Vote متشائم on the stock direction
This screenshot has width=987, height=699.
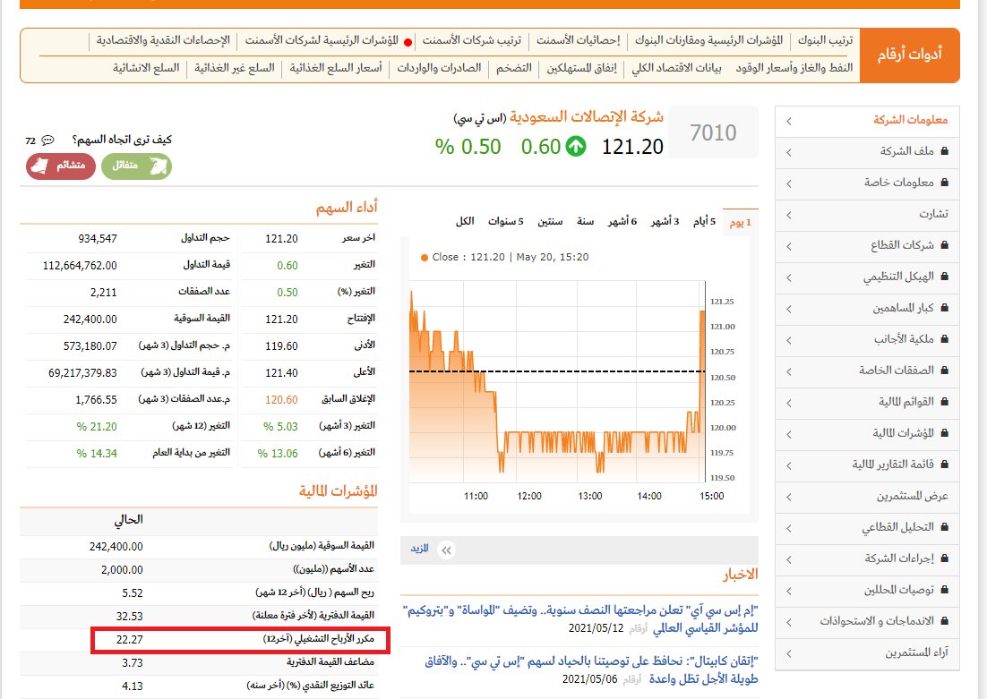(60, 166)
